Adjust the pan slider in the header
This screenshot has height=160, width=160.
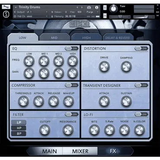pyautogui.click(x=120, y=17)
